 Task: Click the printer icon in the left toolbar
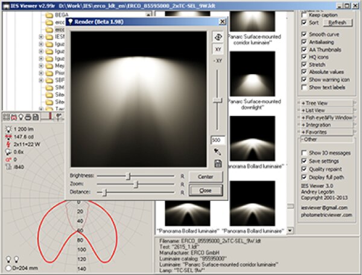coord(28,116)
